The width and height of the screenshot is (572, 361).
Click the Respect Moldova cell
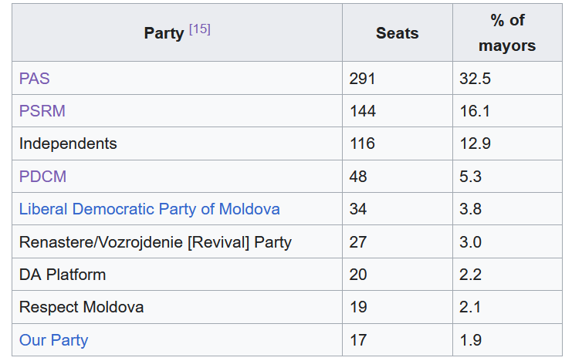coord(81,307)
